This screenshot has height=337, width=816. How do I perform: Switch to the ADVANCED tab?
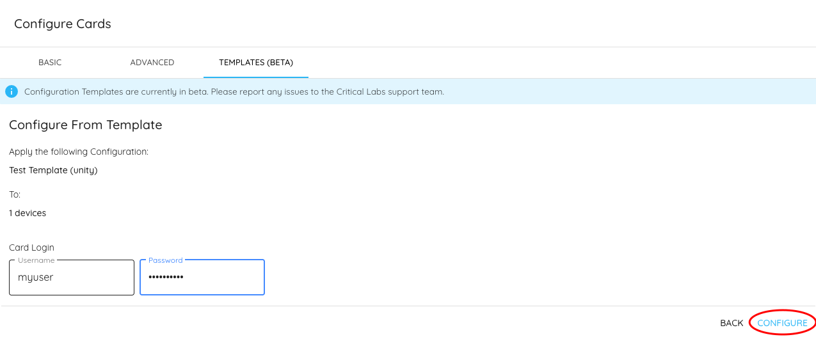[152, 63]
